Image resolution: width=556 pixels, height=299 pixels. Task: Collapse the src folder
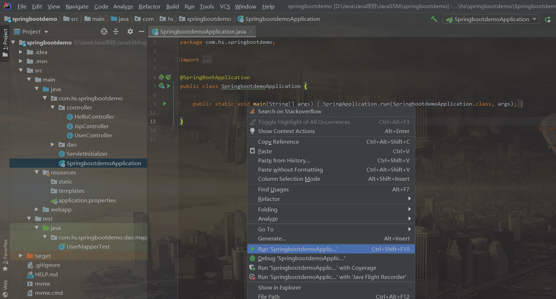tap(21, 70)
